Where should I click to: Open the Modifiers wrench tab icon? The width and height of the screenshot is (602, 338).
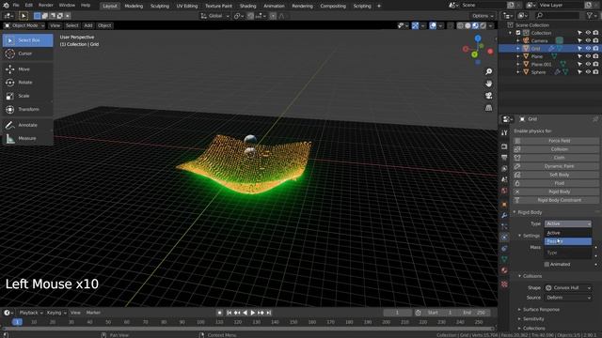504,215
